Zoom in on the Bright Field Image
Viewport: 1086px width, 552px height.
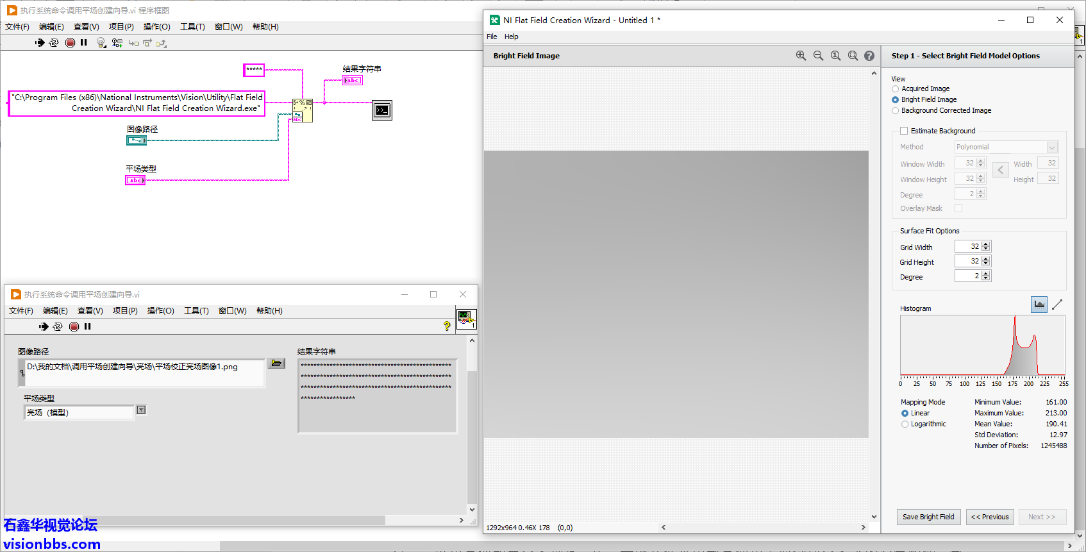tap(801, 56)
